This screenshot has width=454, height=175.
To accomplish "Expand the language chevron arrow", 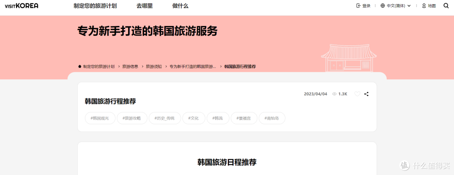I will coord(409,6).
